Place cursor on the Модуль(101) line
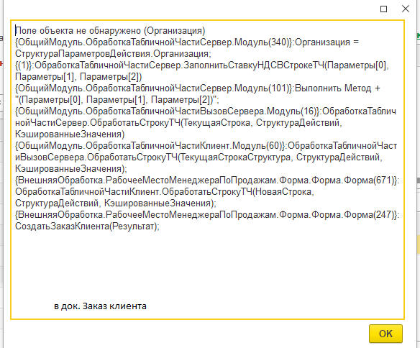Viewport: 420px width, 348px height. point(198,88)
